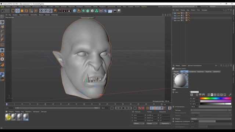235x132 pixels.
Task: Click the Spline Pen tool icon
Action: click(79, 11)
